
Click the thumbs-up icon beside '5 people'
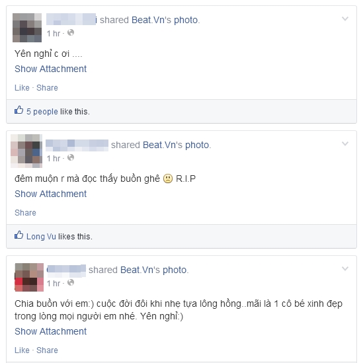click(x=19, y=110)
